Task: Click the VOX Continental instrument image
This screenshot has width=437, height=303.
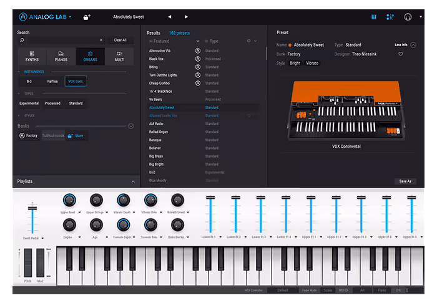Action: click(x=346, y=110)
